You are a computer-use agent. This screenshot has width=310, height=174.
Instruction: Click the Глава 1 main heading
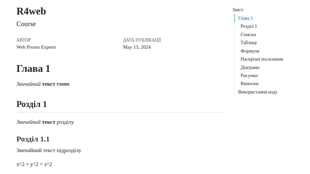click(x=33, y=69)
